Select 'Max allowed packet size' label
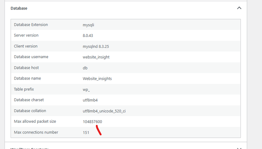 pyautogui.click(x=35, y=122)
